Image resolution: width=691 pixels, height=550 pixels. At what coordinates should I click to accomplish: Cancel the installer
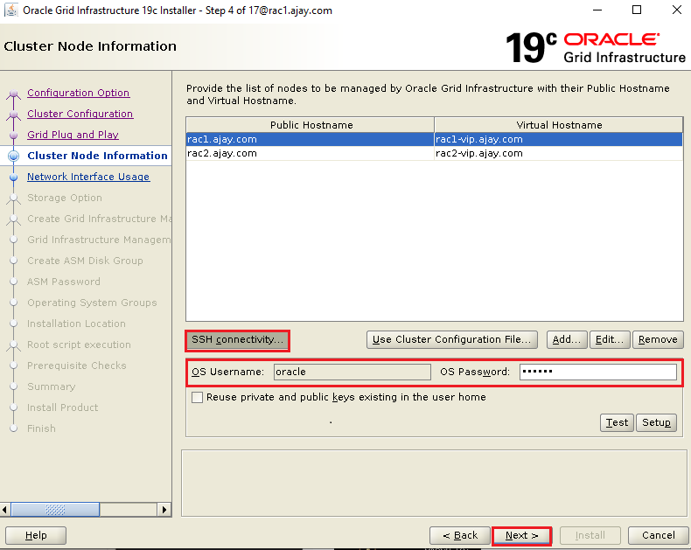point(658,535)
